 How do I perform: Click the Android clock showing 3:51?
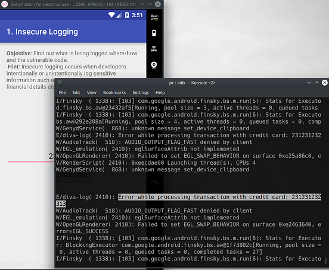click(x=137, y=15)
